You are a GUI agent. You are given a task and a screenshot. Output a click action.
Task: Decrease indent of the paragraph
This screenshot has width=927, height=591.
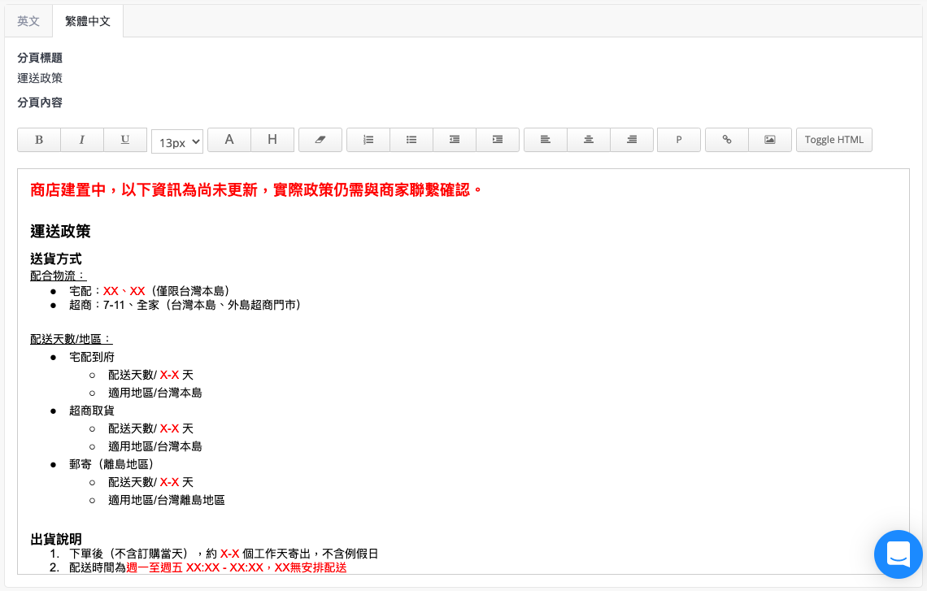click(x=455, y=140)
